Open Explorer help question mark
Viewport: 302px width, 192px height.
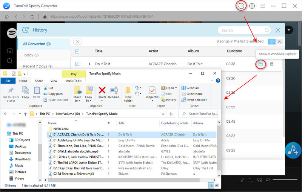point(218,81)
